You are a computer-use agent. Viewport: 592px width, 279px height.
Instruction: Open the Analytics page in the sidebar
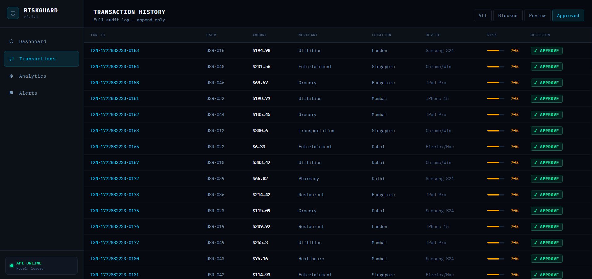pos(33,76)
